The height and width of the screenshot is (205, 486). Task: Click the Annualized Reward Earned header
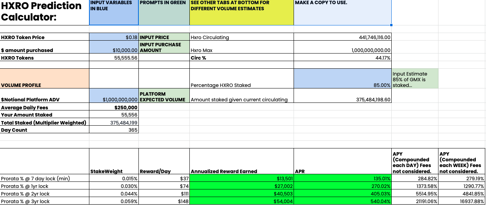(x=241, y=161)
